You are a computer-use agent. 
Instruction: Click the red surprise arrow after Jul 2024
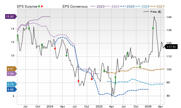79,81
